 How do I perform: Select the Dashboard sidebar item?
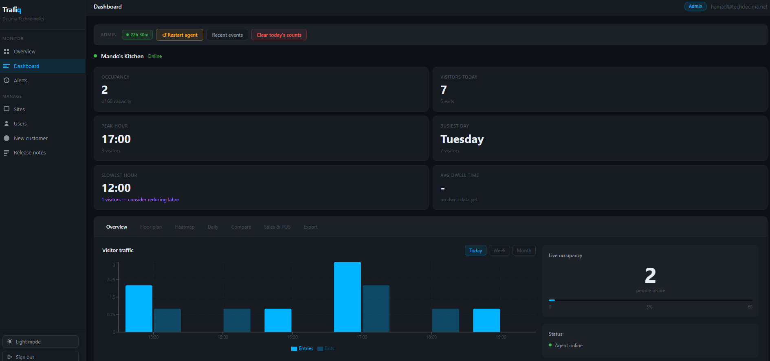point(42,66)
